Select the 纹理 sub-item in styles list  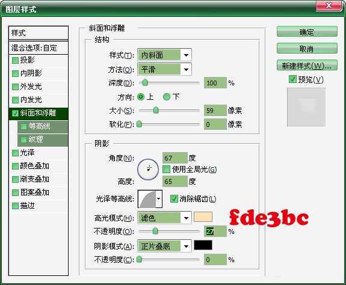43,139
